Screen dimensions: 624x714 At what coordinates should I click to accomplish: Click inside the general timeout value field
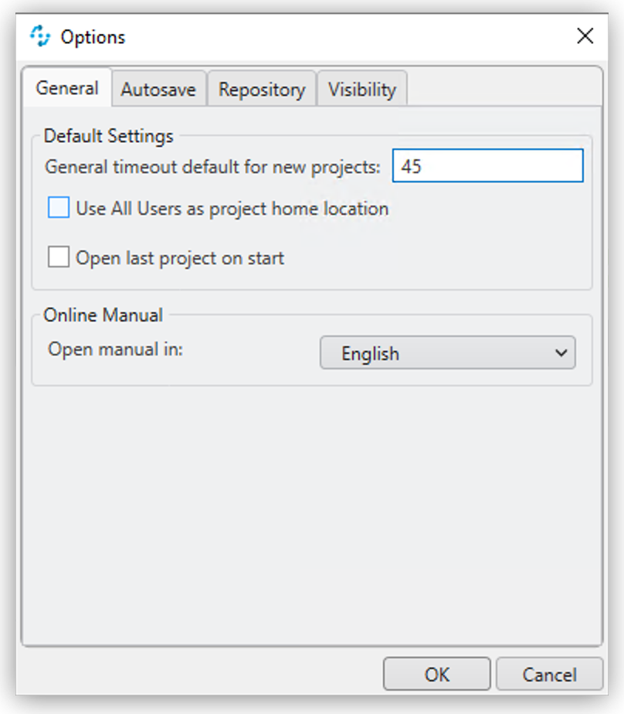pos(488,165)
